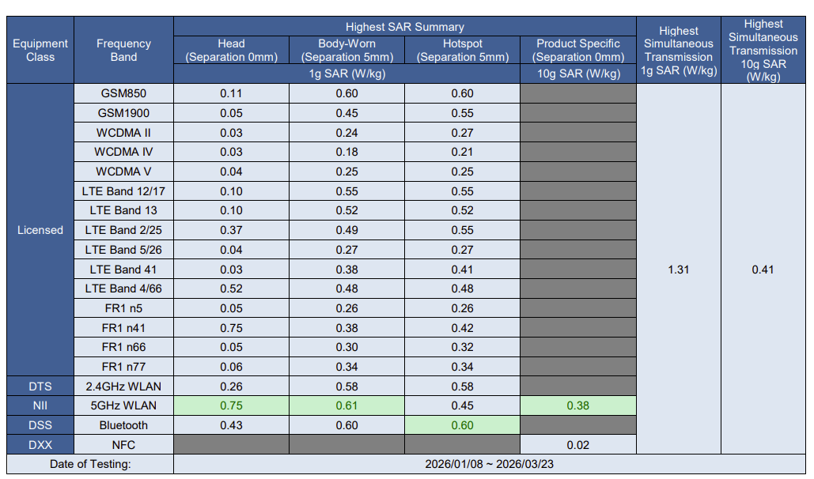Click the Equipment Class column header
814x479 pixels.
(40, 50)
